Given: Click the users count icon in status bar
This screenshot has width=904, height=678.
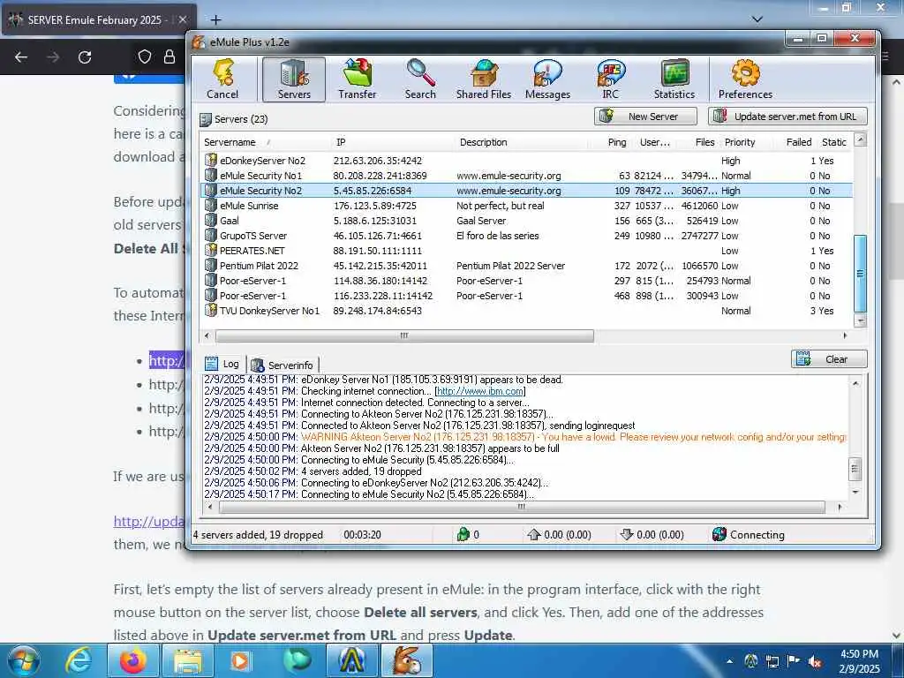Looking at the screenshot, I should (463, 534).
